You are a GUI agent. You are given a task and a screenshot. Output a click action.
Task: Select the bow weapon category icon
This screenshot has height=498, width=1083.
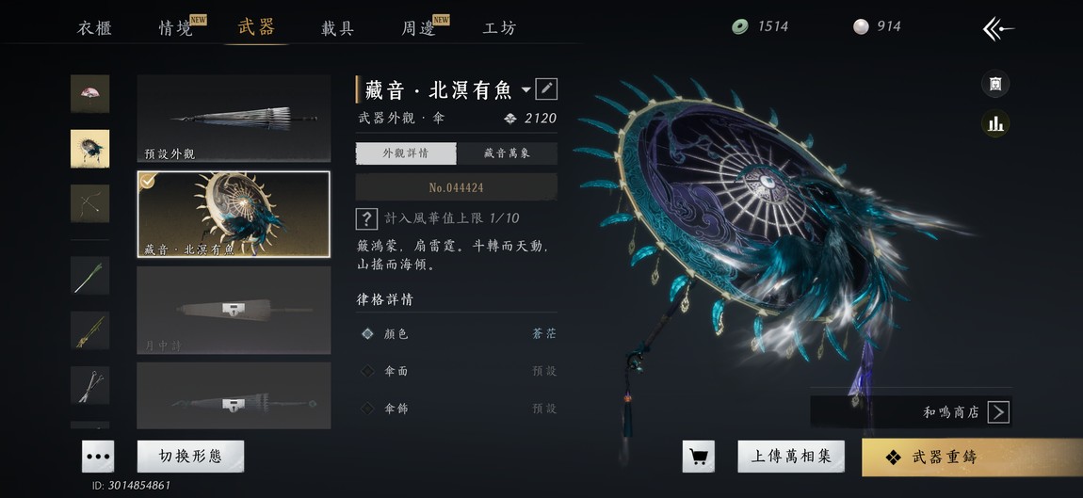(89, 203)
